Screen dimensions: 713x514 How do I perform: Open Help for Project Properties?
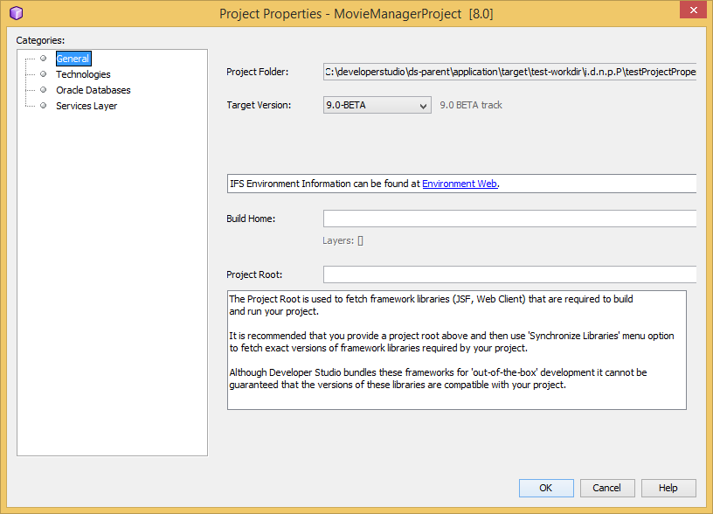(668, 488)
